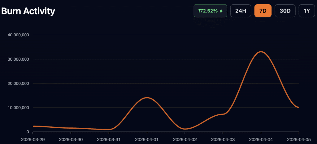
Task: Click the highest line peak above 2026-04-04
Action: (x=261, y=52)
